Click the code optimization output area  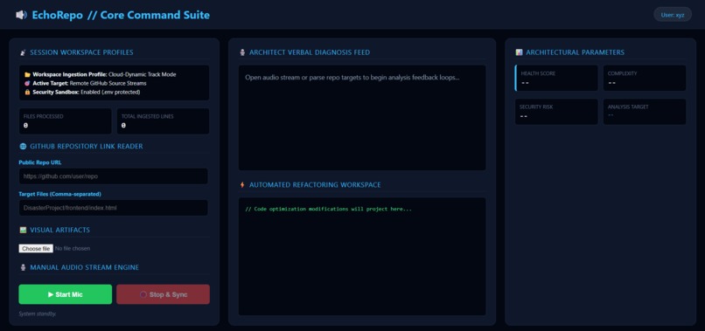pos(362,257)
